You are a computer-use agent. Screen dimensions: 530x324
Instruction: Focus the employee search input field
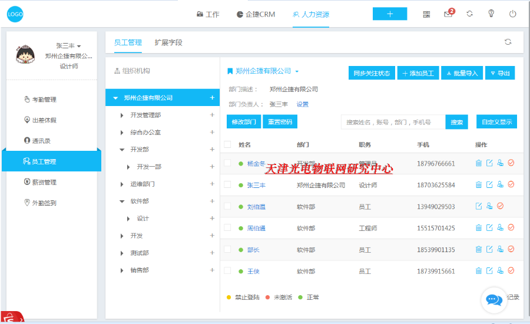click(x=393, y=122)
